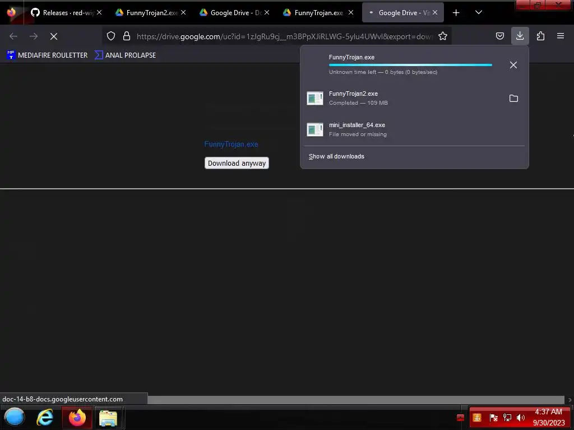
Task: Go forward with the forward arrow
Action: (34, 36)
